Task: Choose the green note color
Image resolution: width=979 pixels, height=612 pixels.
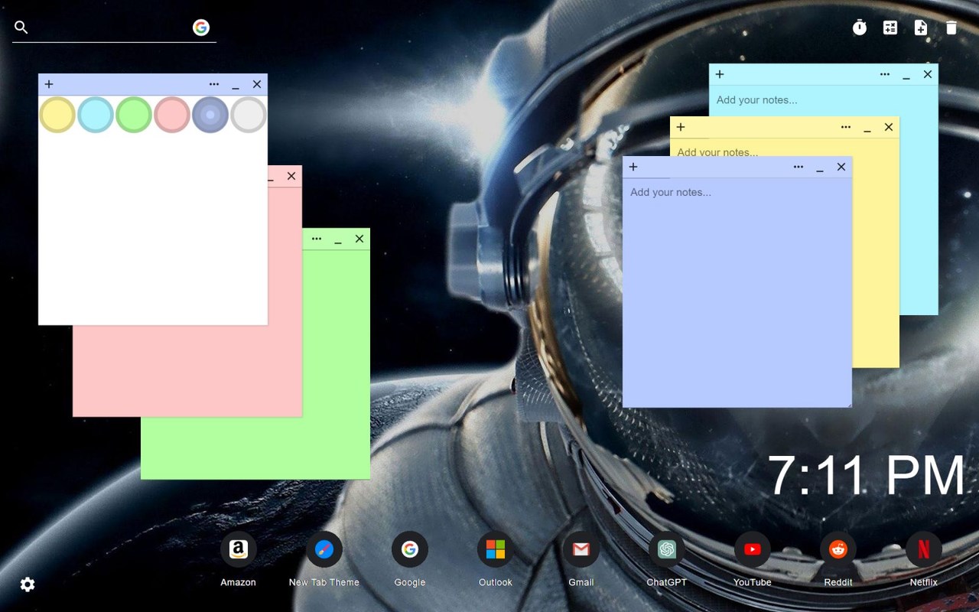Action: point(134,115)
